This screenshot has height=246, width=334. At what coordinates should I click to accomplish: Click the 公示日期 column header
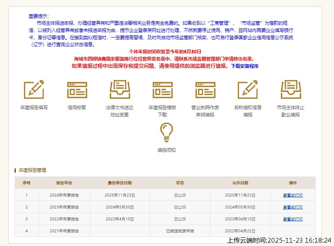pos(240,183)
